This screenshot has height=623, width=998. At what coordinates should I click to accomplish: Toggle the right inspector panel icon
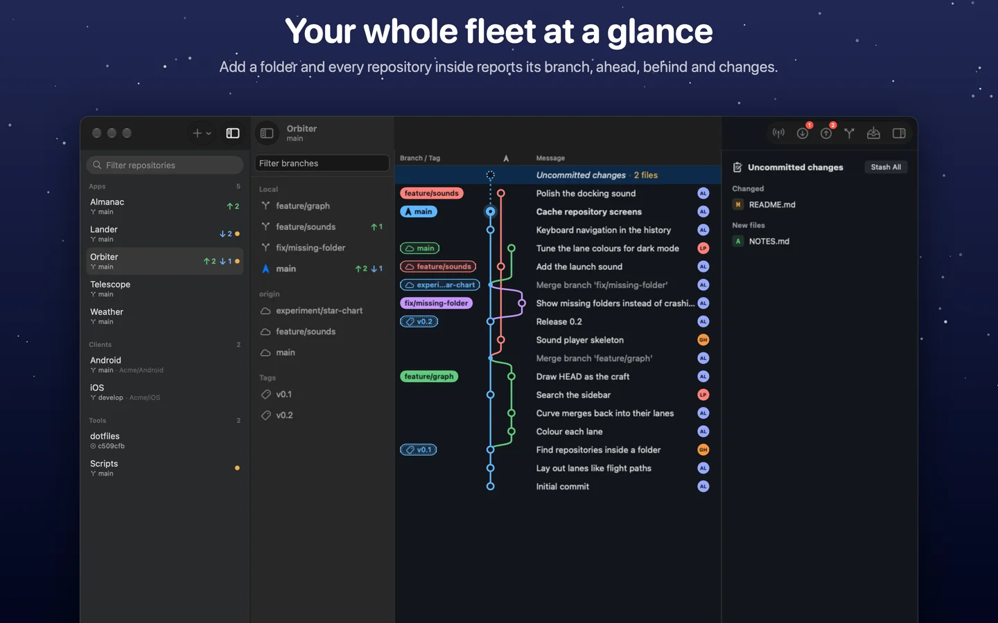coord(899,133)
